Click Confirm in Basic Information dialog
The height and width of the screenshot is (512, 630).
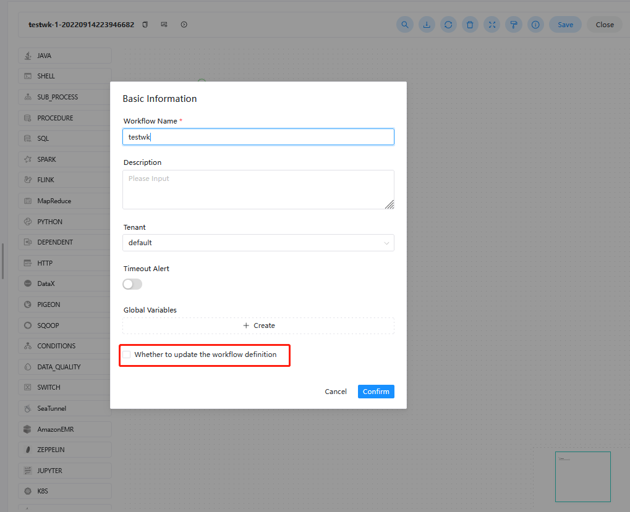pos(376,392)
